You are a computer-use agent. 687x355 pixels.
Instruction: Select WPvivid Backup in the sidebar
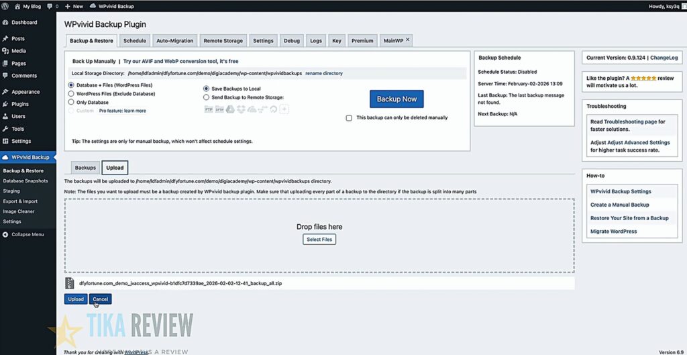(28, 157)
